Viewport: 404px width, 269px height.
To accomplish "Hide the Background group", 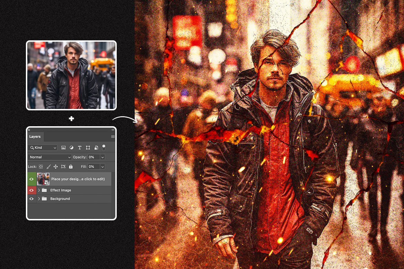I will 31,199.
